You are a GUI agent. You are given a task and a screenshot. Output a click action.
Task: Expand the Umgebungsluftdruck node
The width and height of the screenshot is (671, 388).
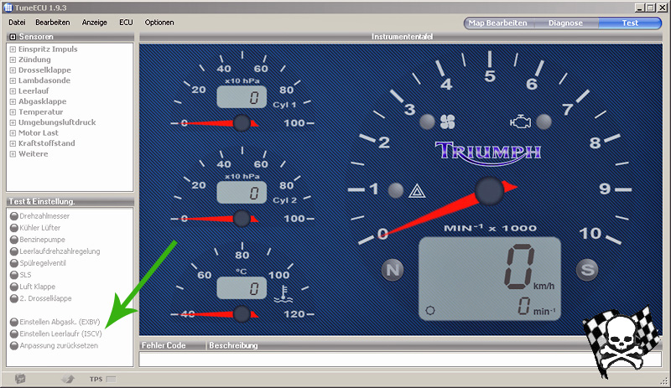(x=13, y=123)
